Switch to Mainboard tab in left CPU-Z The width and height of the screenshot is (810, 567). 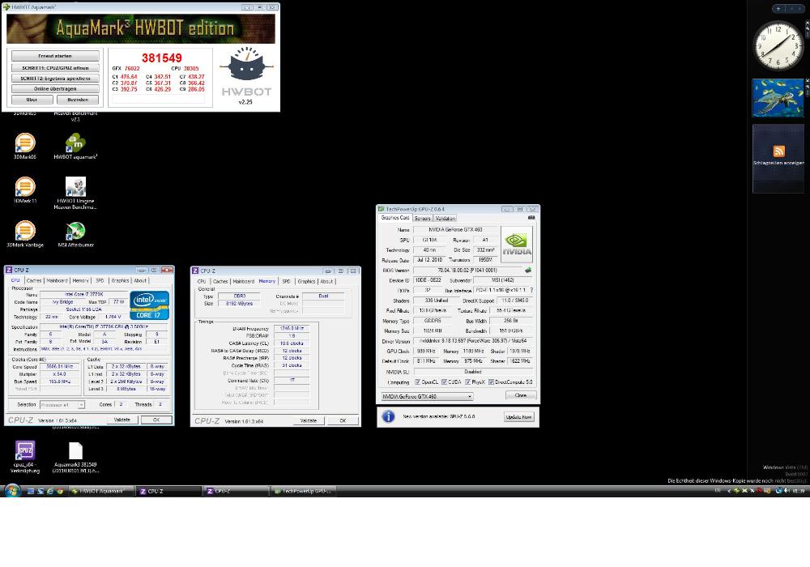click(57, 280)
